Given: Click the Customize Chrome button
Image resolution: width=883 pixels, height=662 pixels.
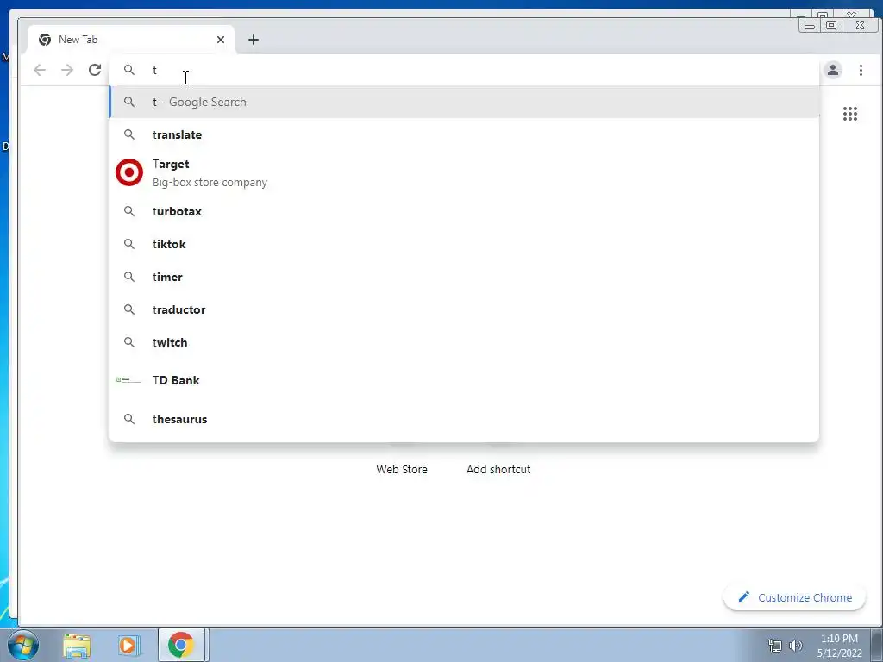Looking at the screenshot, I should click(x=794, y=597).
